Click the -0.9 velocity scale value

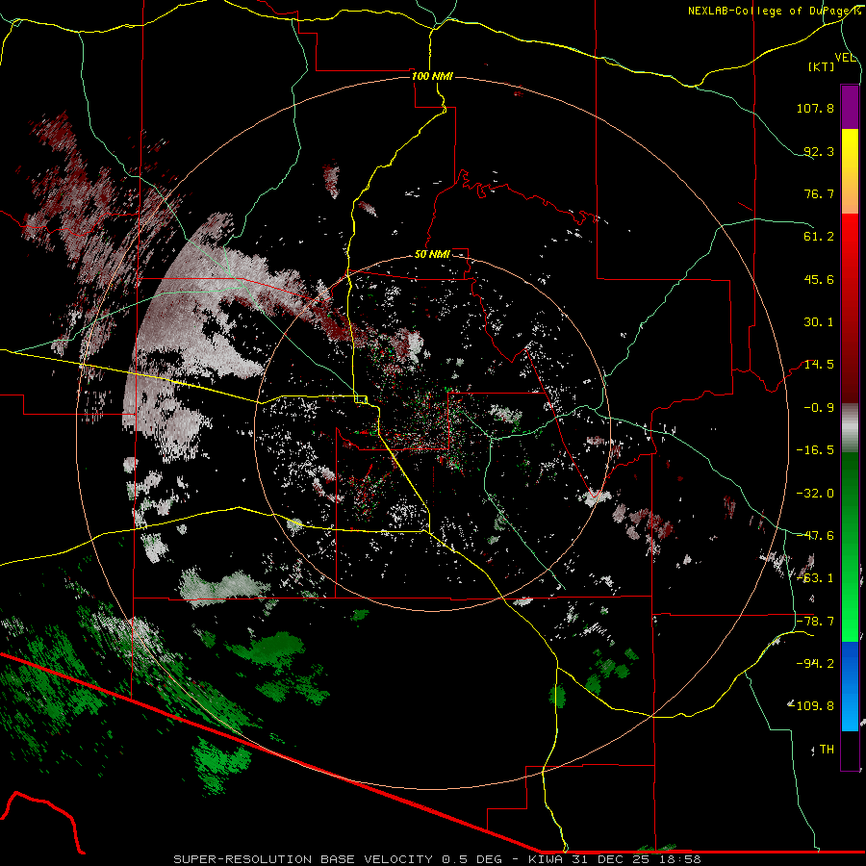(819, 408)
